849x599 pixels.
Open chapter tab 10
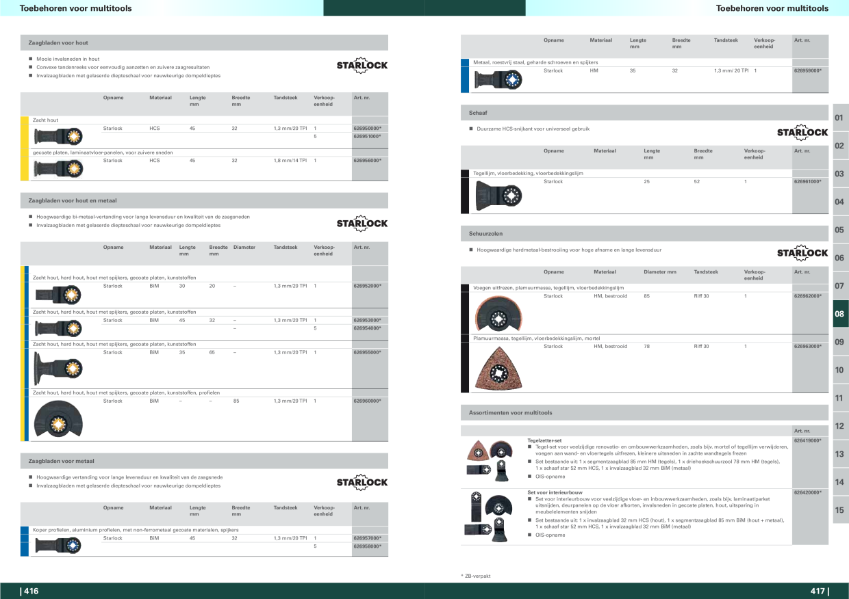pos(839,370)
